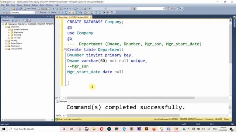Open the editor zoom percentage dropdown
Screen dimensions: 236x132
(63, 98)
